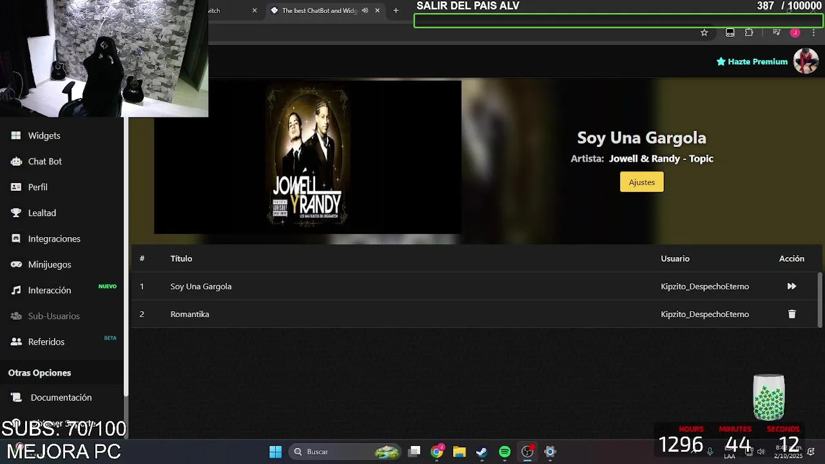Open the Windows notification center bell
The height and width of the screenshot is (464, 825).
pyautogui.click(x=811, y=451)
